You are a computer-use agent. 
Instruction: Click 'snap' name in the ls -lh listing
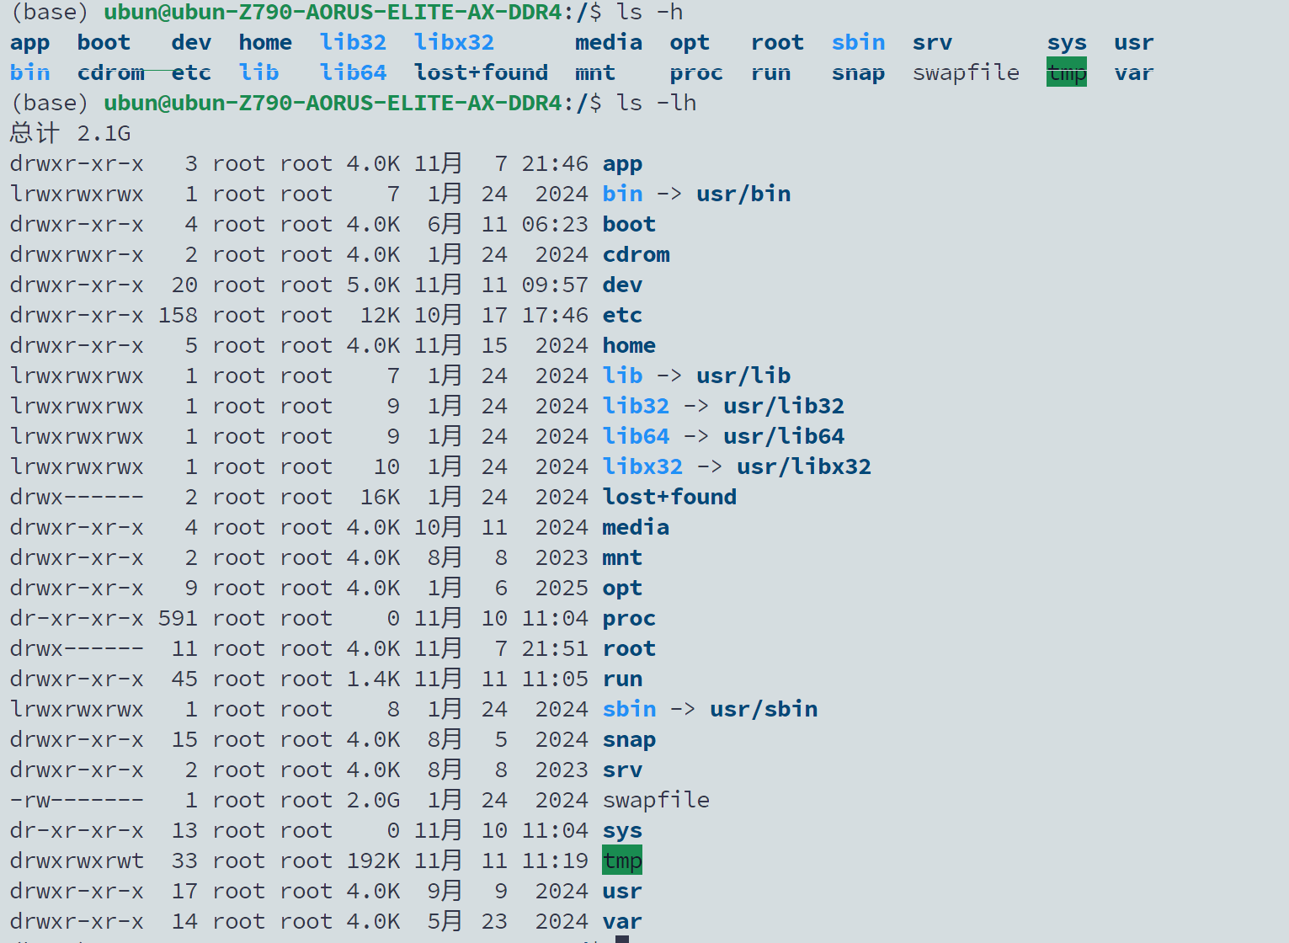tap(630, 740)
